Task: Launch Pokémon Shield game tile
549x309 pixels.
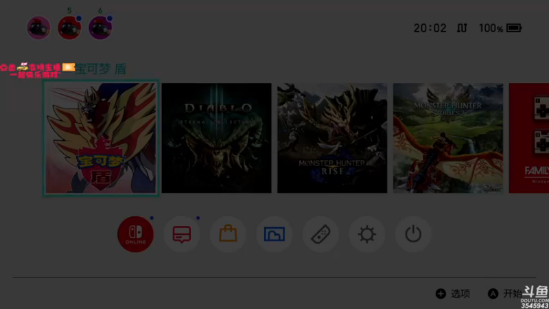Action: pos(101,138)
